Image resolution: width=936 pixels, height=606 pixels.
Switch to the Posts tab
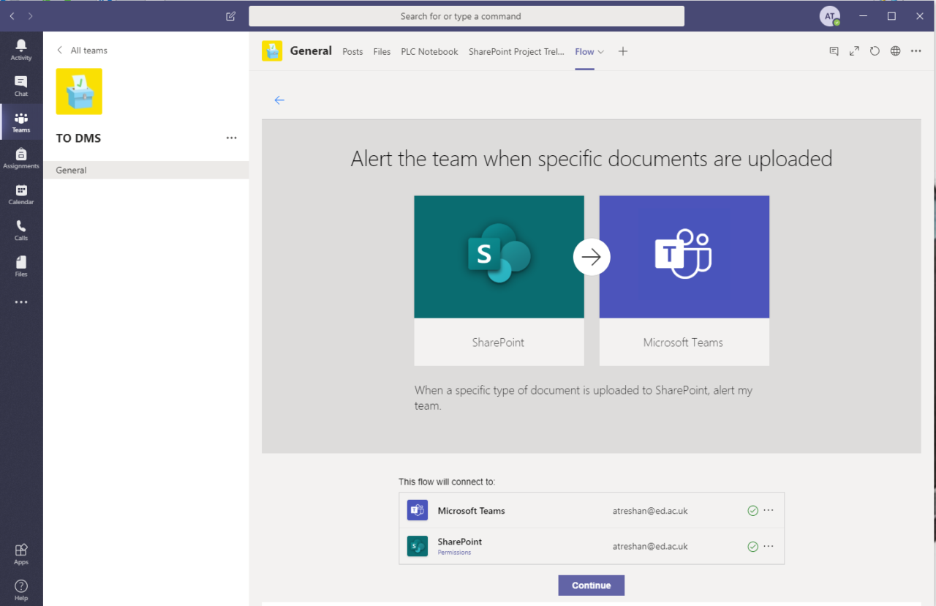[x=352, y=51]
